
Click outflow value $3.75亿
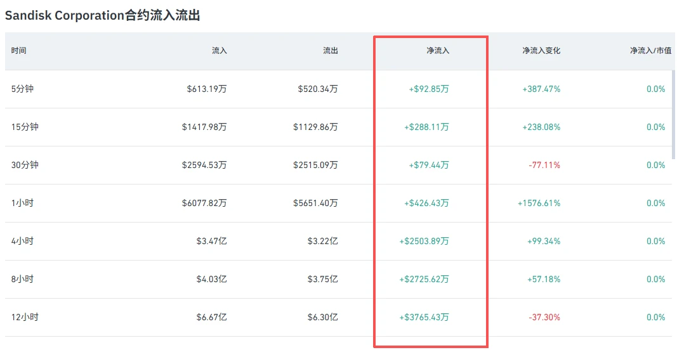click(x=322, y=279)
